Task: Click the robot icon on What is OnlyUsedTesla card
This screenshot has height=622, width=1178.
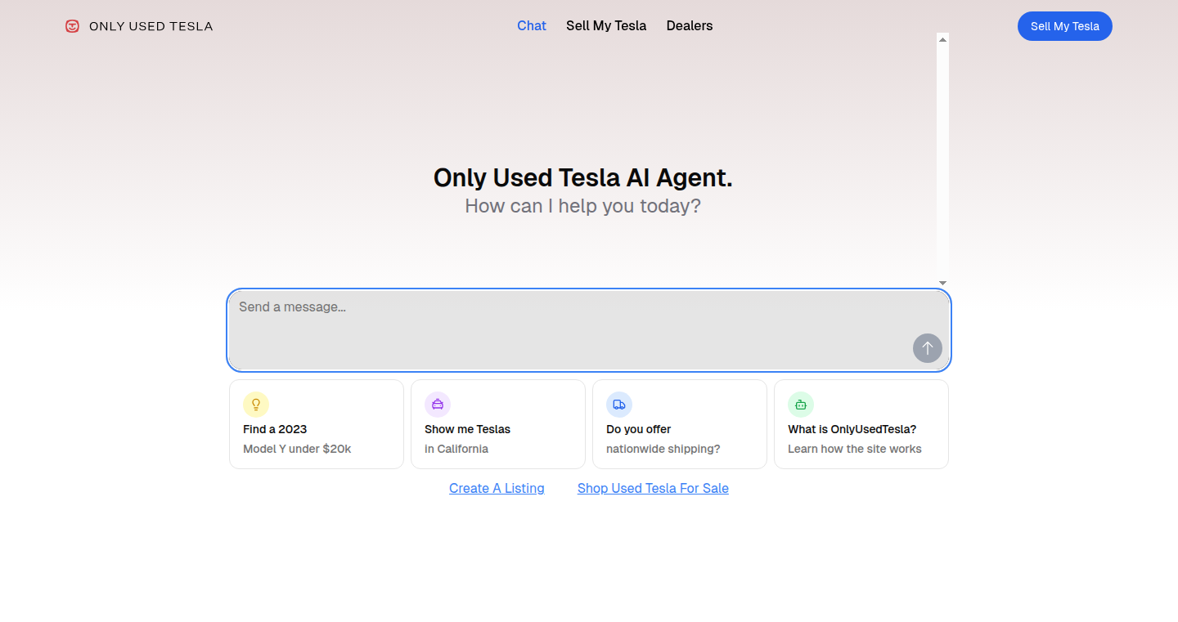Action: point(801,405)
